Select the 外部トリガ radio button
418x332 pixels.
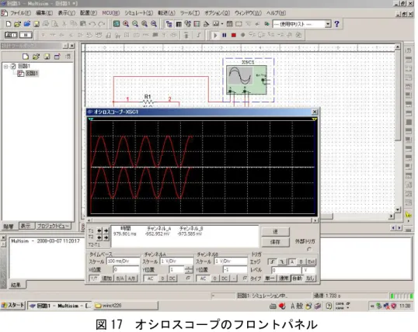coord(308,249)
